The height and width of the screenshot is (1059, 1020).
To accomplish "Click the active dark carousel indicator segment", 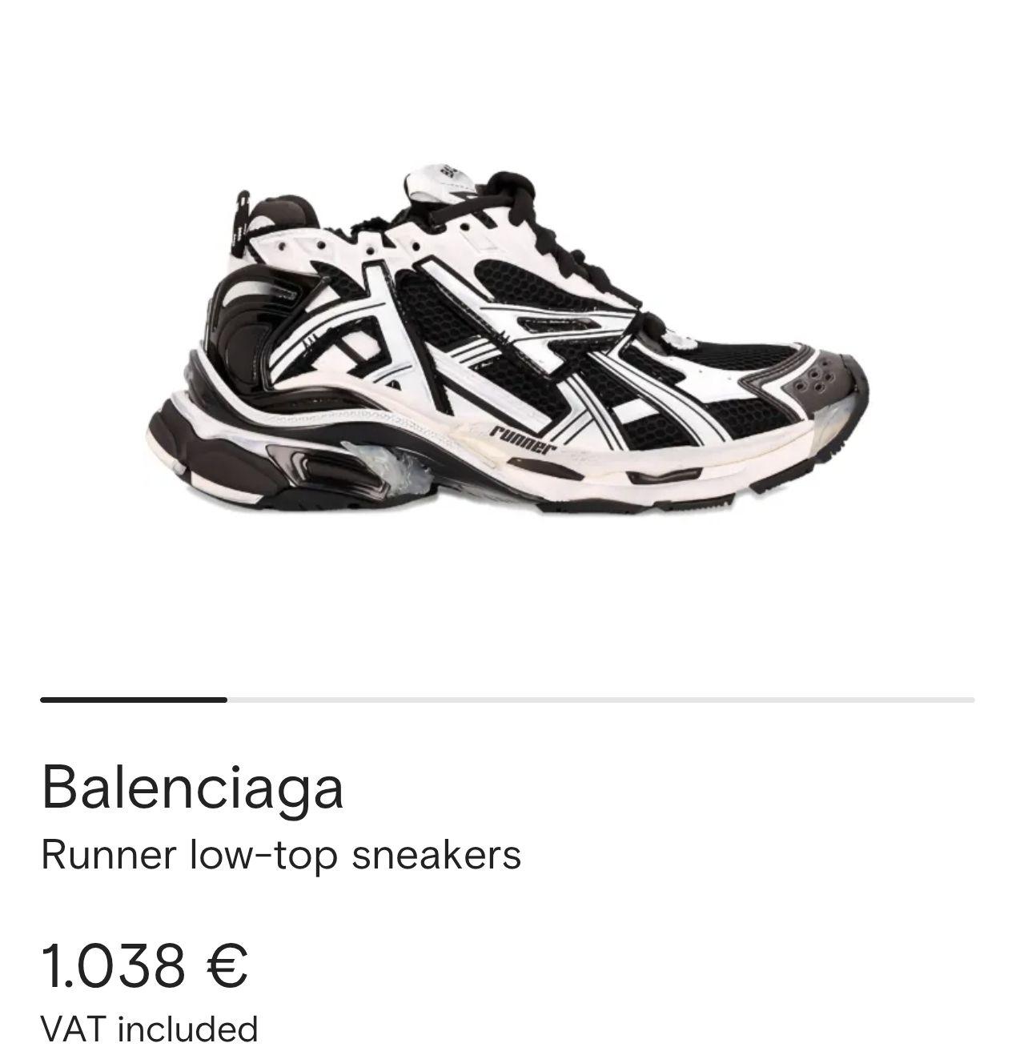I will pos(134,700).
